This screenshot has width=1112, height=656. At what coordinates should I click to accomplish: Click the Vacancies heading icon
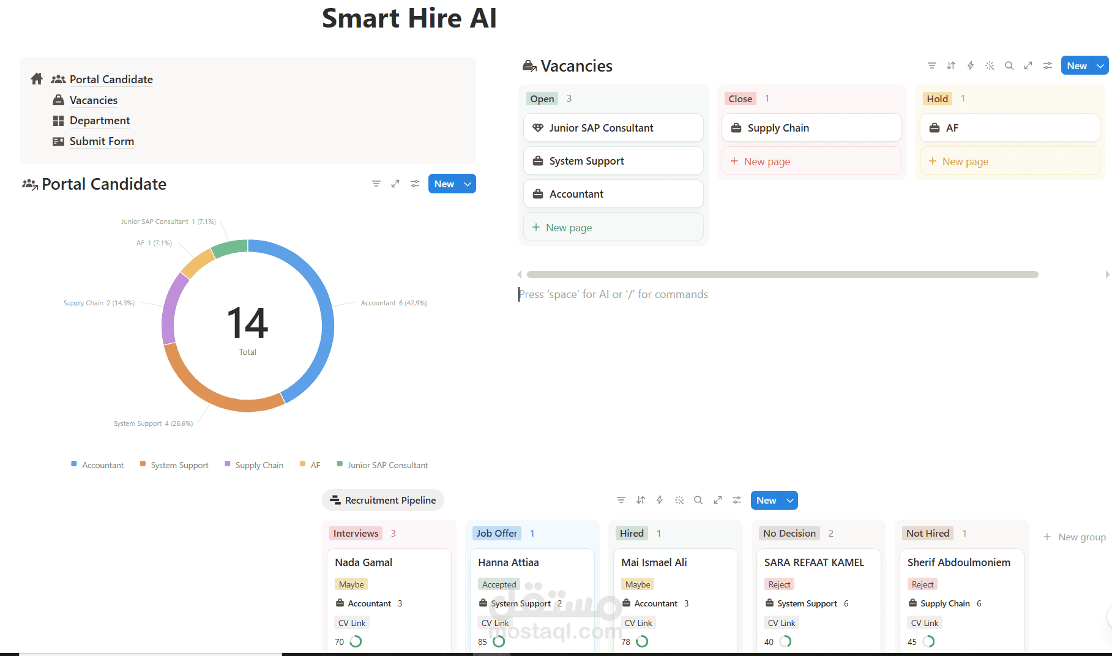click(529, 65)
